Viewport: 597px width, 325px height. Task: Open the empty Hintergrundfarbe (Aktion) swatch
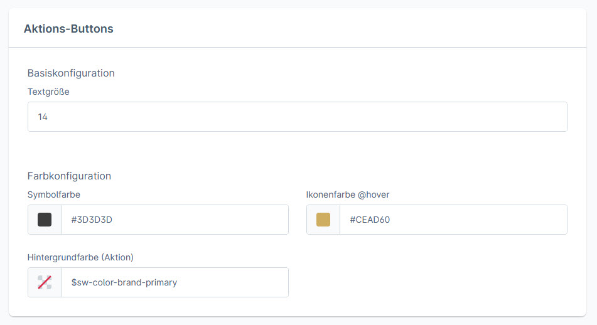(x=45, y=282)
